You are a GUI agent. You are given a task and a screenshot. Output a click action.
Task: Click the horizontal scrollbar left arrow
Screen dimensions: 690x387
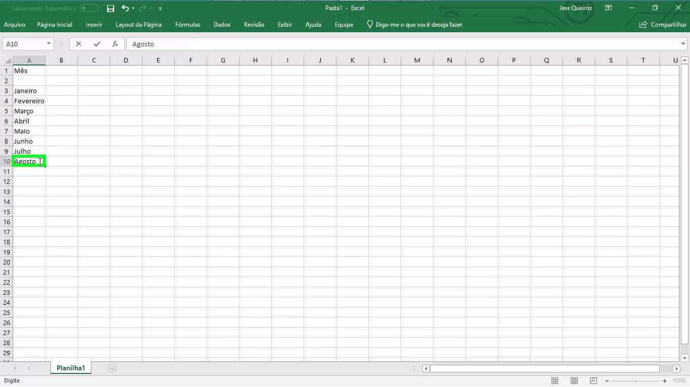point(426,368)
